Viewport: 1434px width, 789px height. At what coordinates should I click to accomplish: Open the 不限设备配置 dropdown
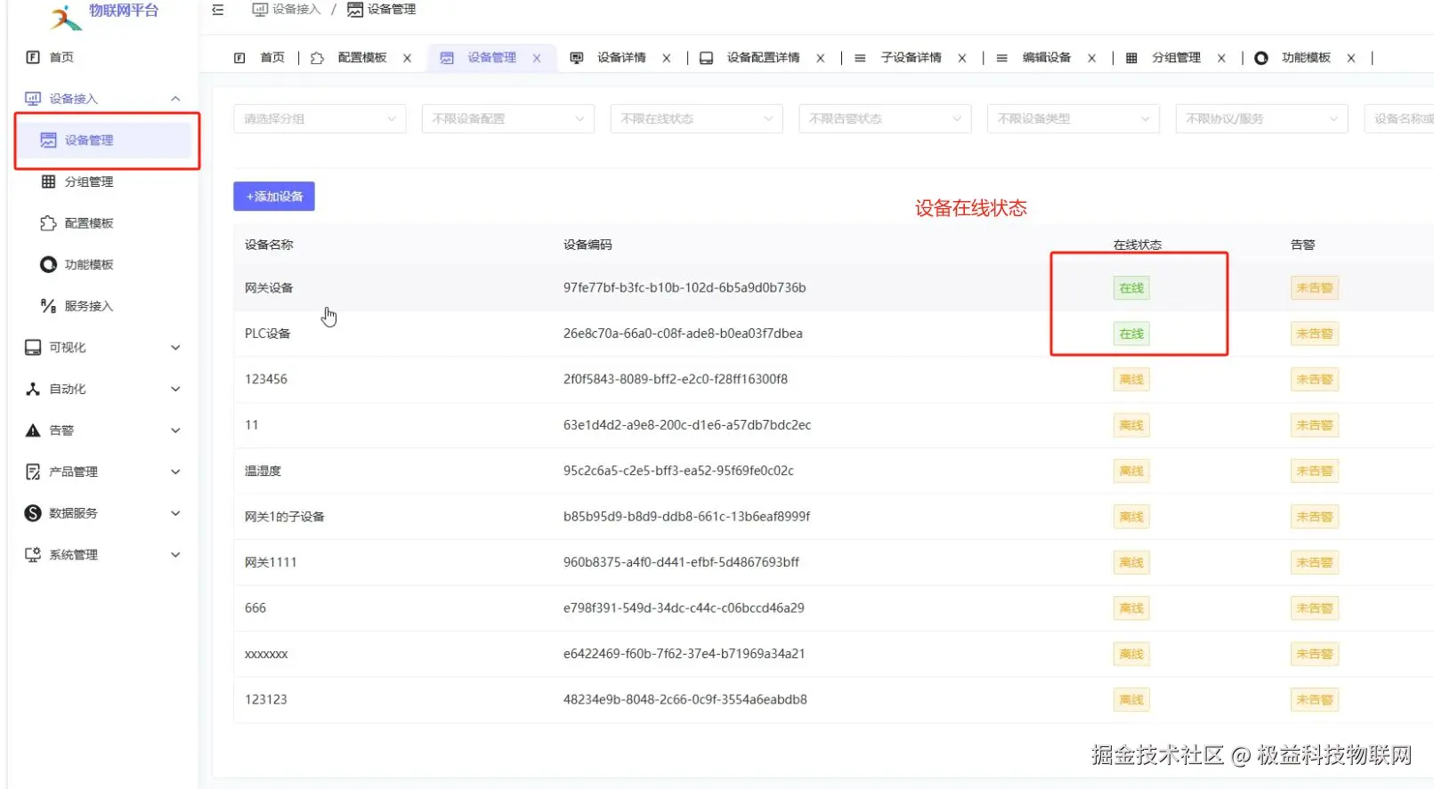pyautogui.click(x=508, y=118)
